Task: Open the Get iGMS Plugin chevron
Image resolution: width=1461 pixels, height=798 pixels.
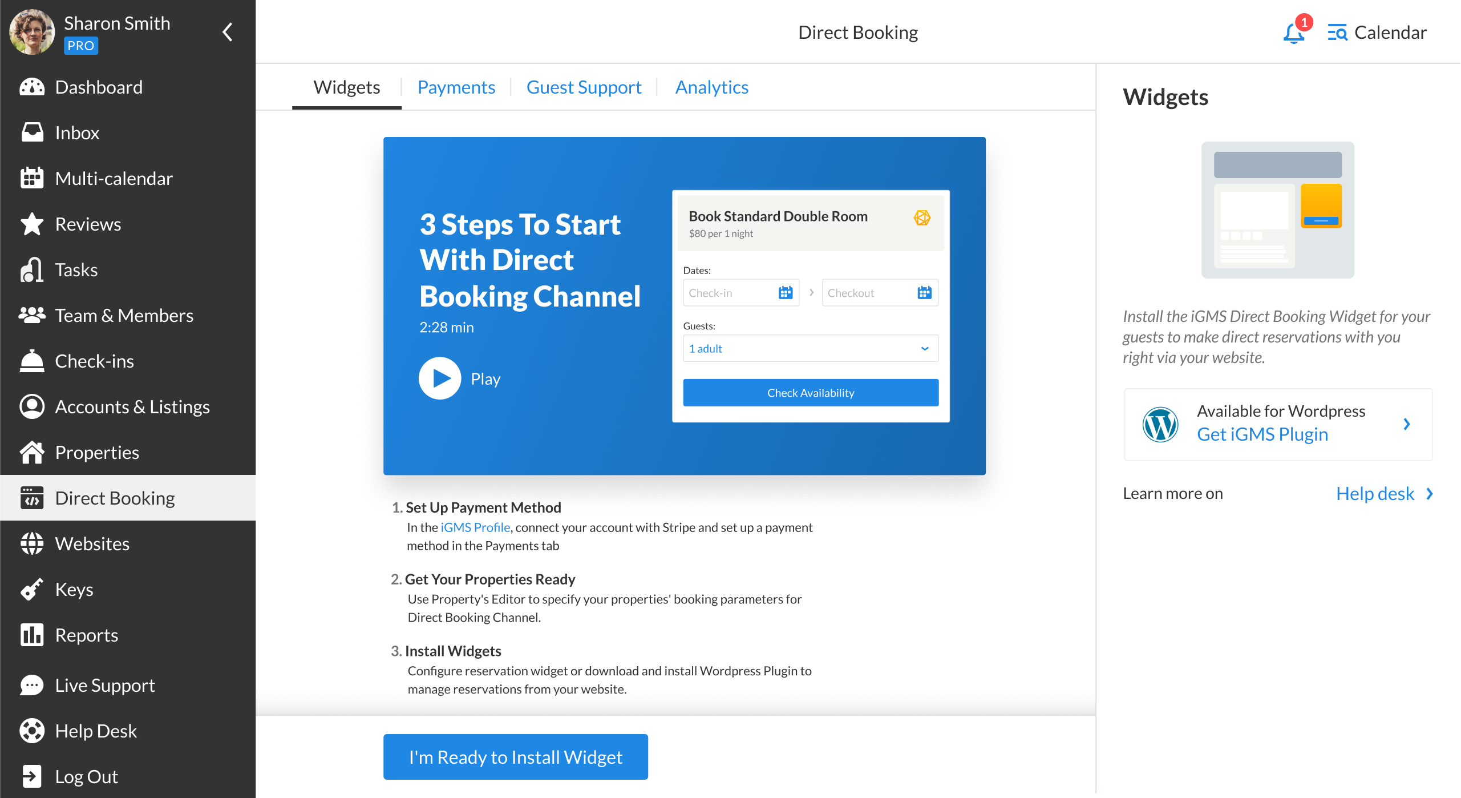Action: (1406, 424)
